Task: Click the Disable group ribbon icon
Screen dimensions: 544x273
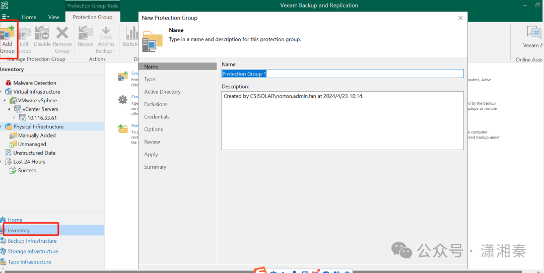Action: click(42, 33)
